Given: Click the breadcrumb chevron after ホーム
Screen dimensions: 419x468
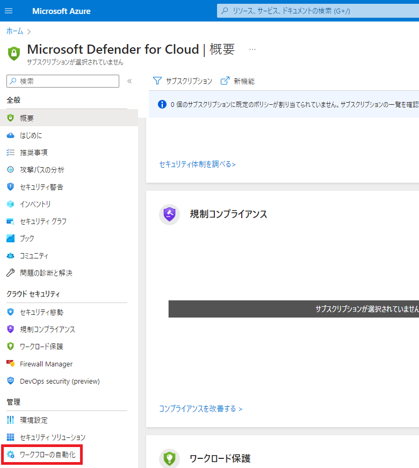Looking at the screenshot, I should point(29,32).
